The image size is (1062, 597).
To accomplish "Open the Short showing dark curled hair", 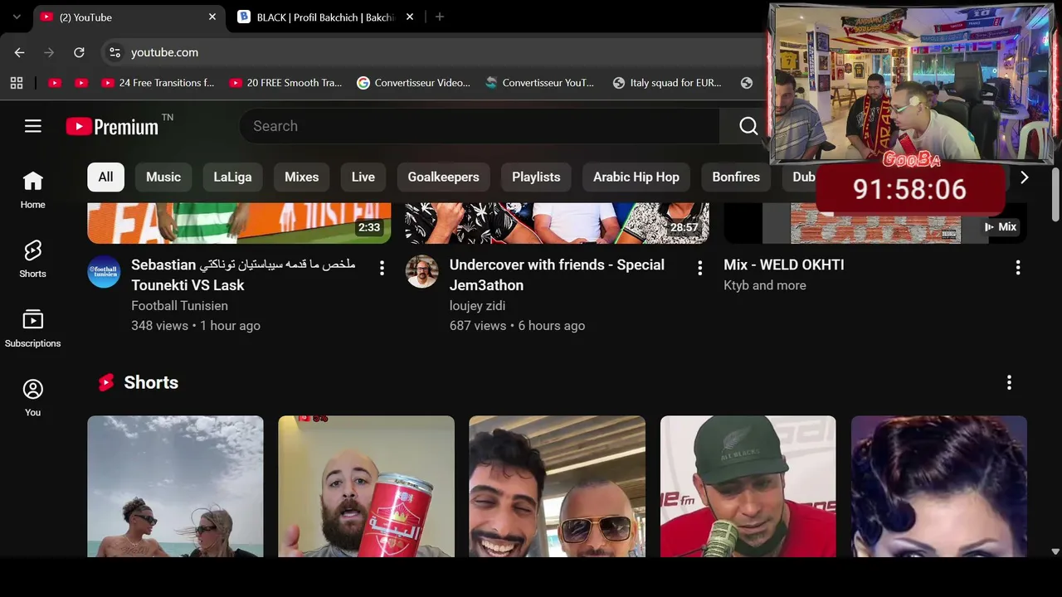I will pyautogui.click(x=939, y=486).
